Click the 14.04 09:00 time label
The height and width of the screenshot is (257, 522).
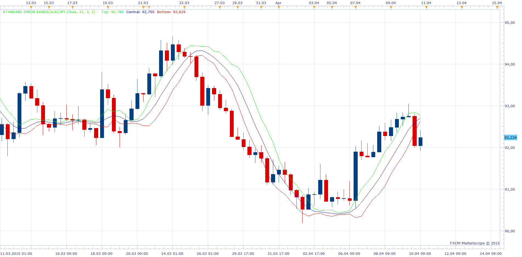[x=491, y=254]
